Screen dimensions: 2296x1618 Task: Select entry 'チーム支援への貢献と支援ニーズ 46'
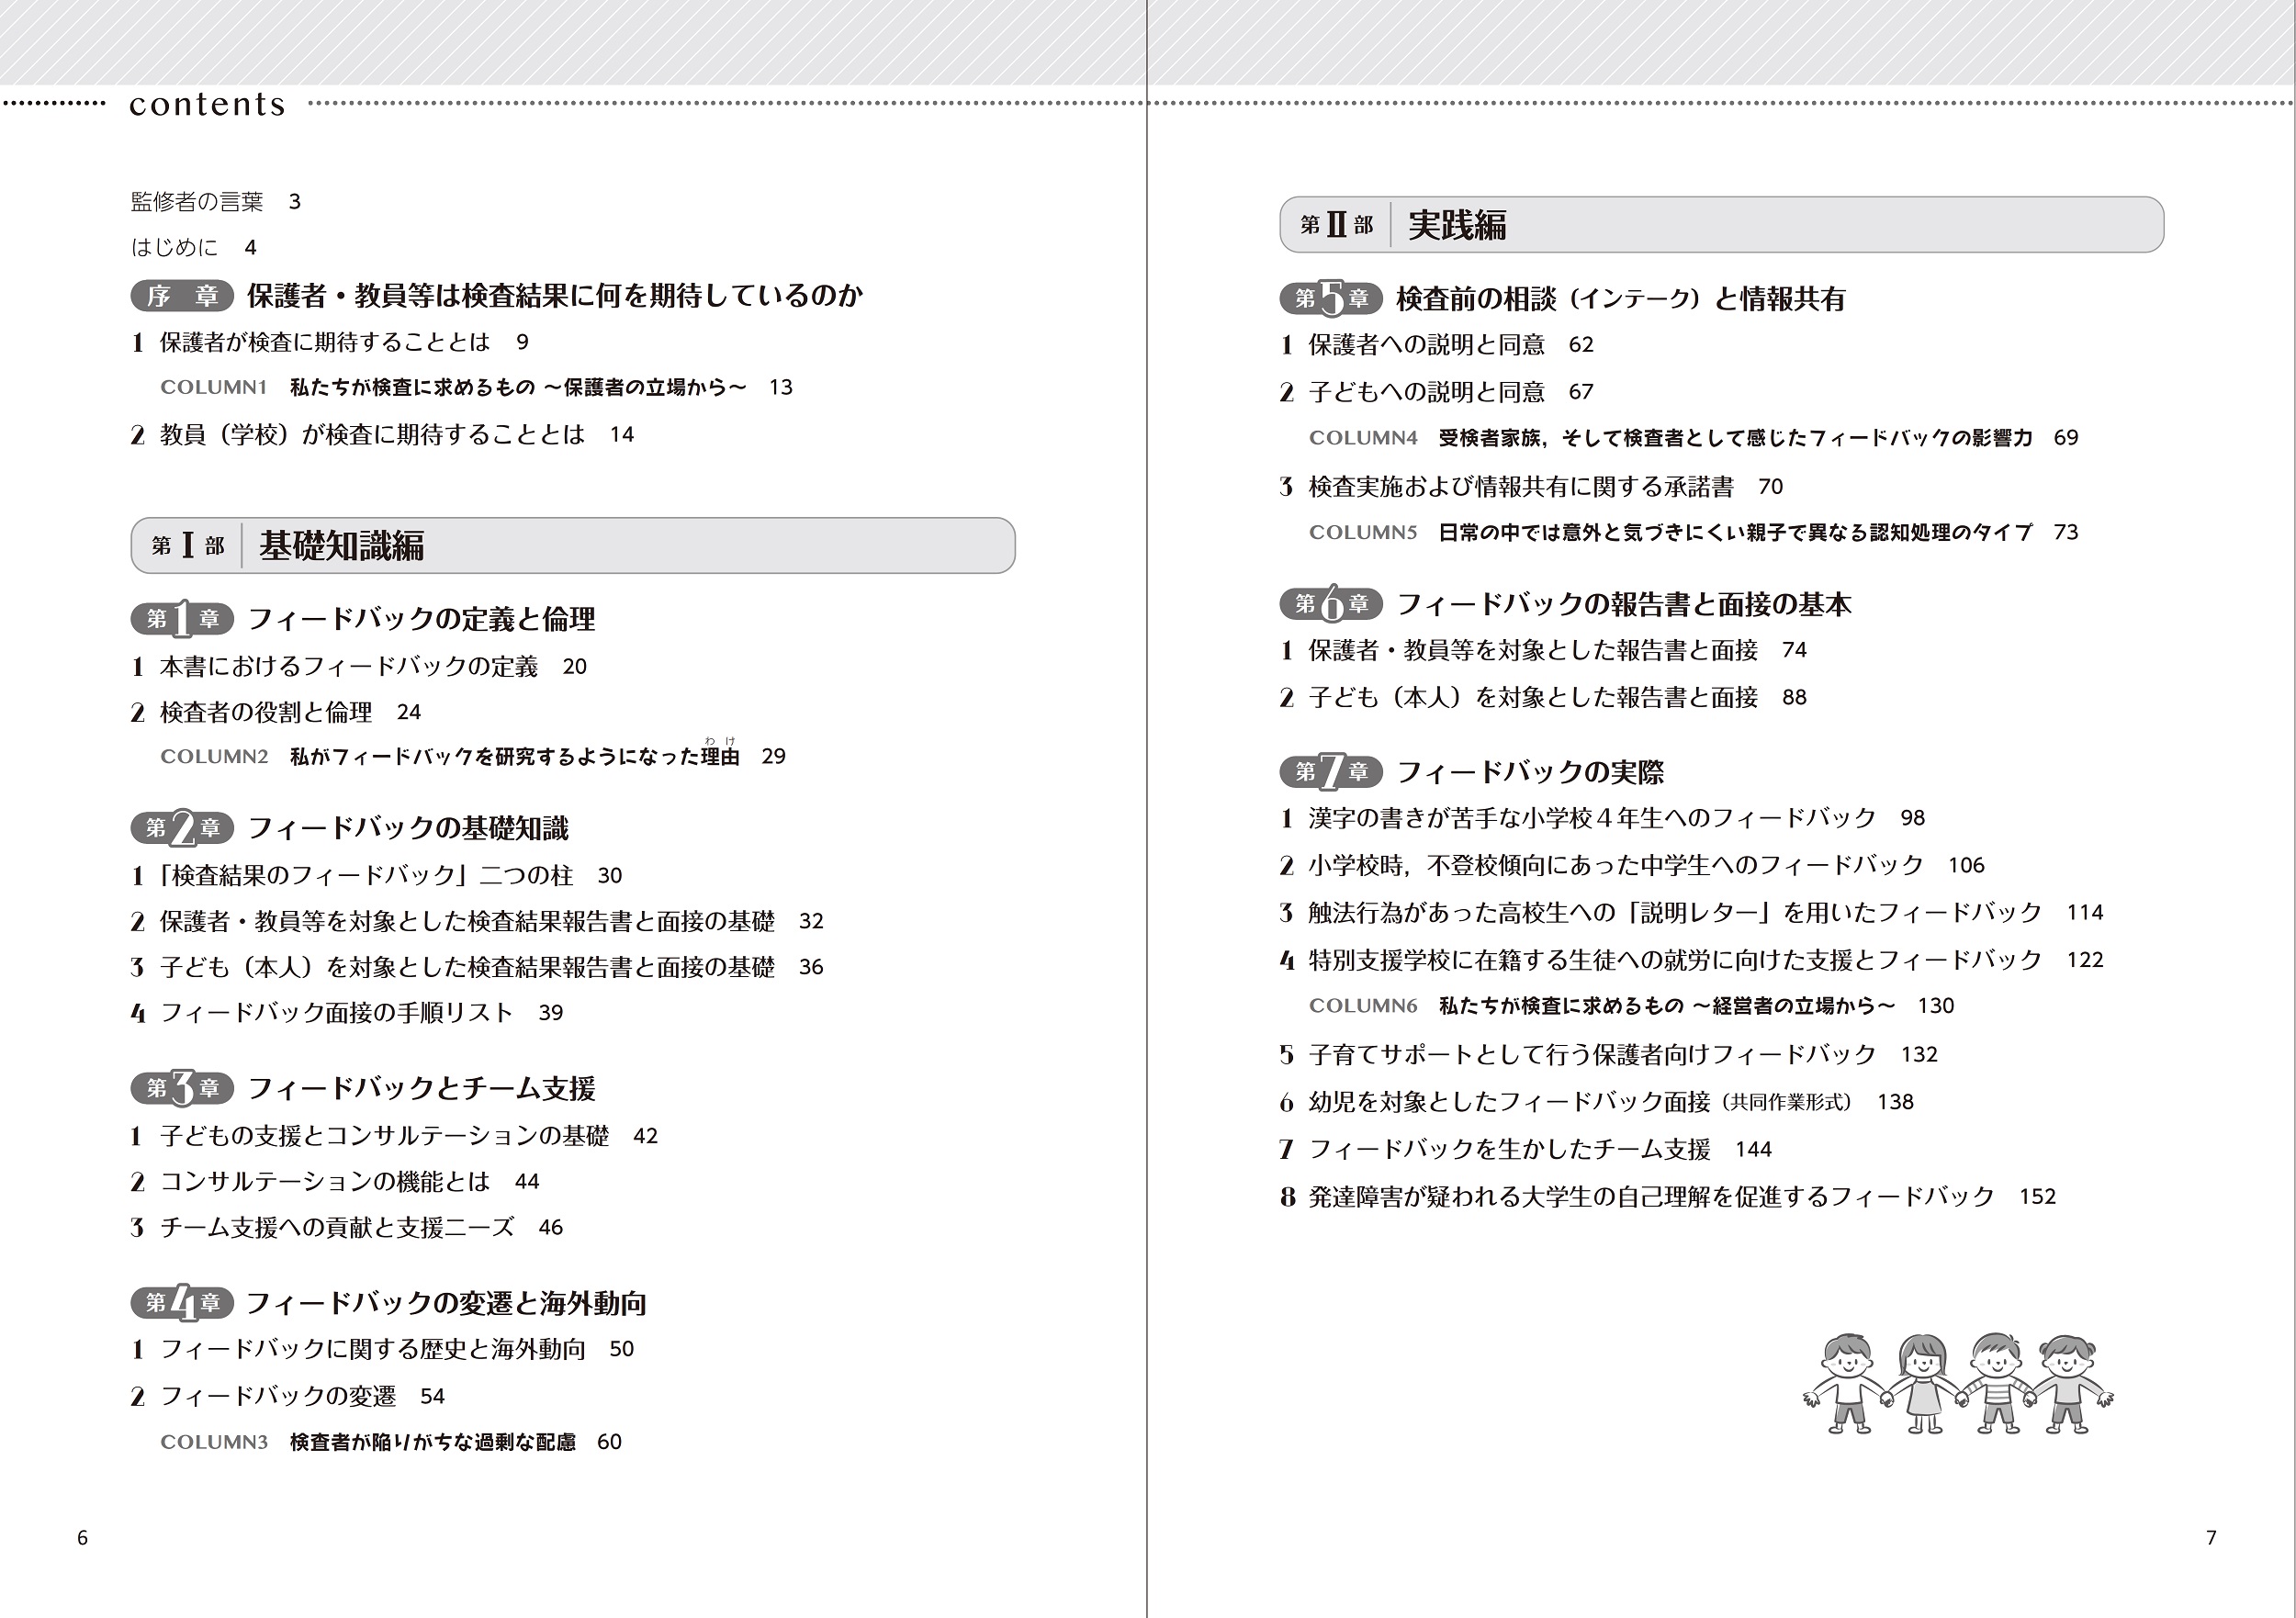[347, 1229]
